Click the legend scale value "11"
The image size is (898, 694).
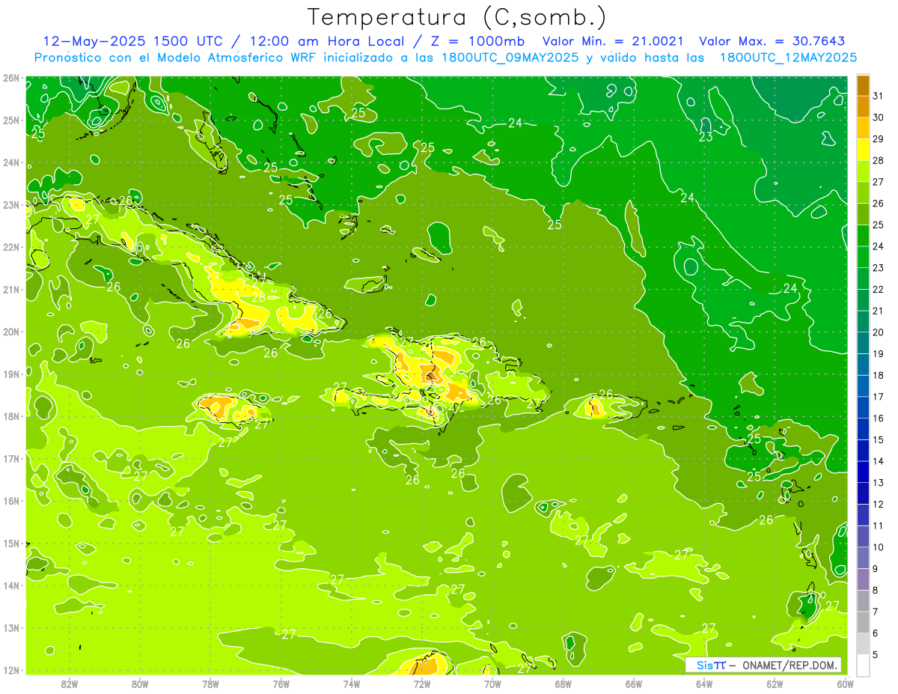coord(879,526)
